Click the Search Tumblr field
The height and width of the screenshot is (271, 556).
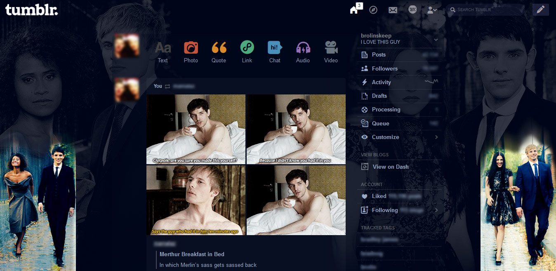487,9
